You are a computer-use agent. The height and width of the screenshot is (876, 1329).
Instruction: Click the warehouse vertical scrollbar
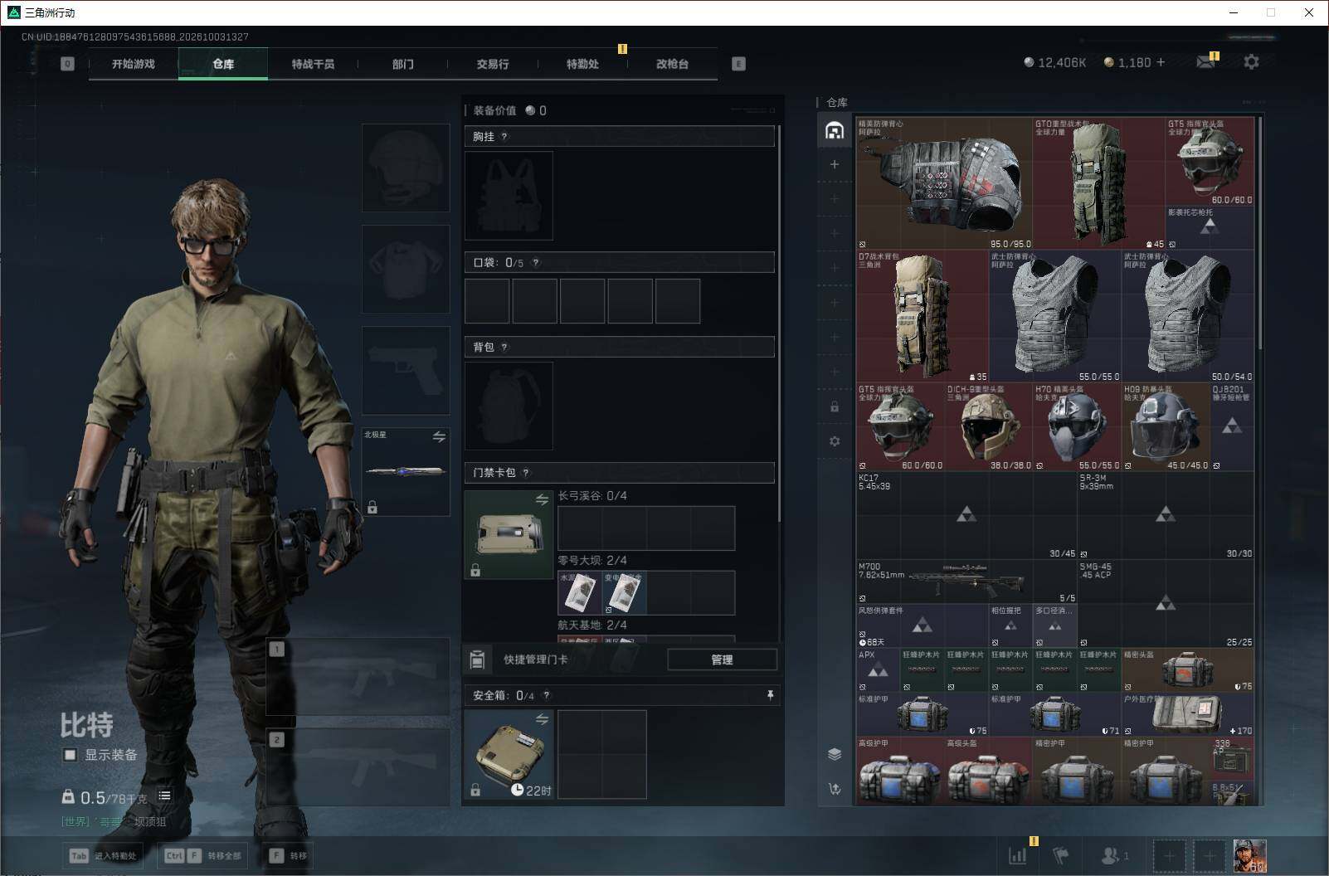[x=1259, y=232]
